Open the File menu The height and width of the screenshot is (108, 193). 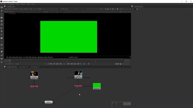(2, 4)
